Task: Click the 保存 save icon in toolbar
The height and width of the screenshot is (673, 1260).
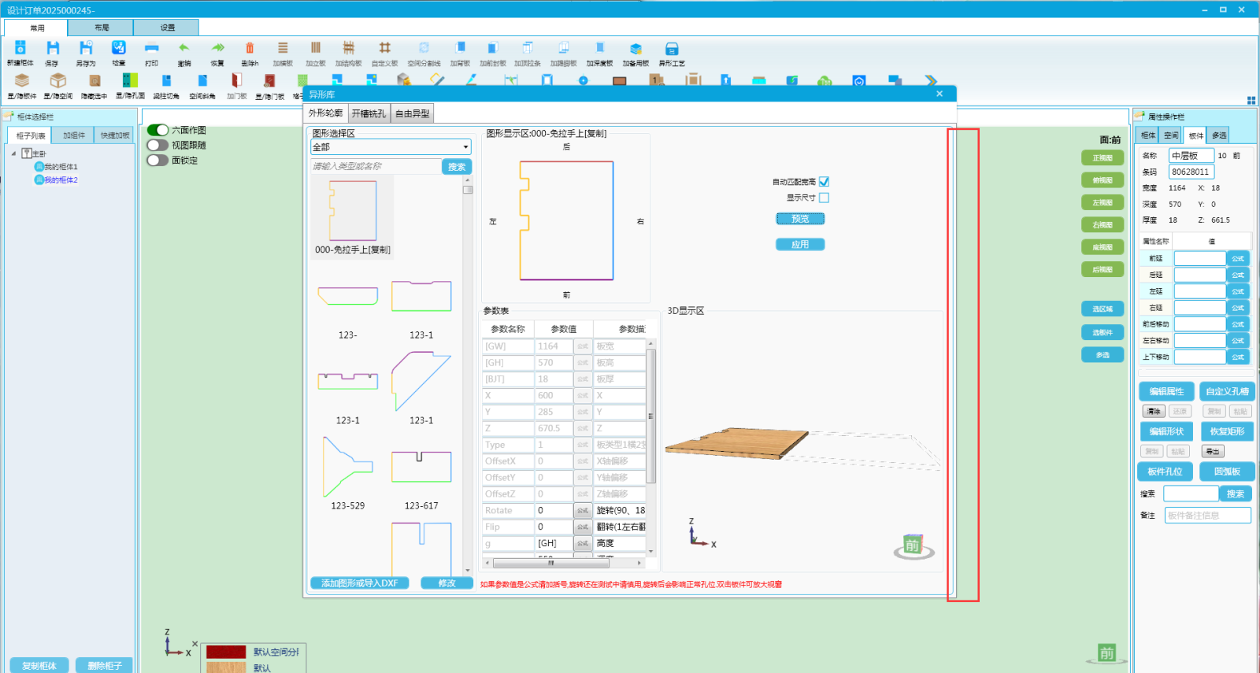Action: (x=53, y=49)
